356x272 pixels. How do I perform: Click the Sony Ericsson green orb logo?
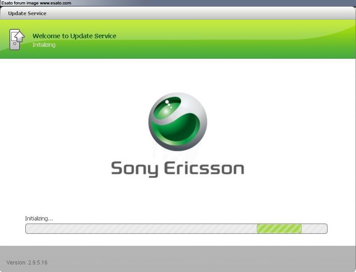178,122
